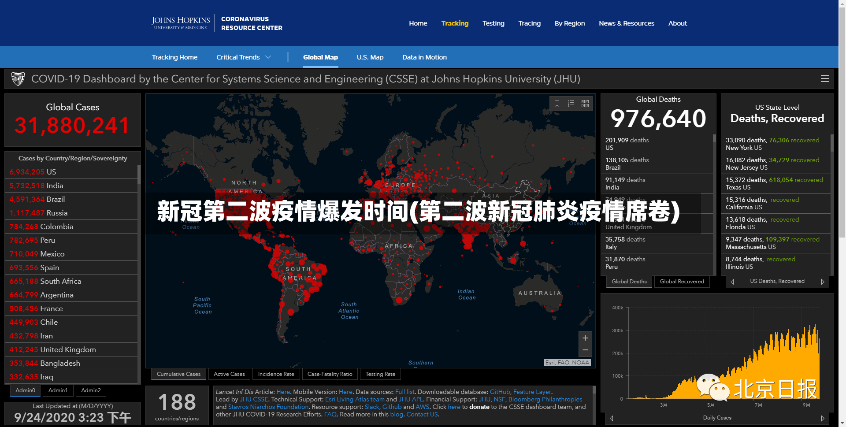Select the Testing Rate map tab
846x427 pixels.
click(380, 374)
